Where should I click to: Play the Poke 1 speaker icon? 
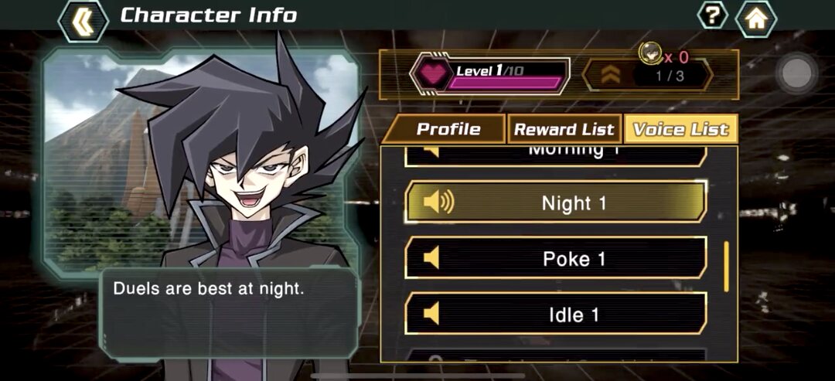[431, 259]
